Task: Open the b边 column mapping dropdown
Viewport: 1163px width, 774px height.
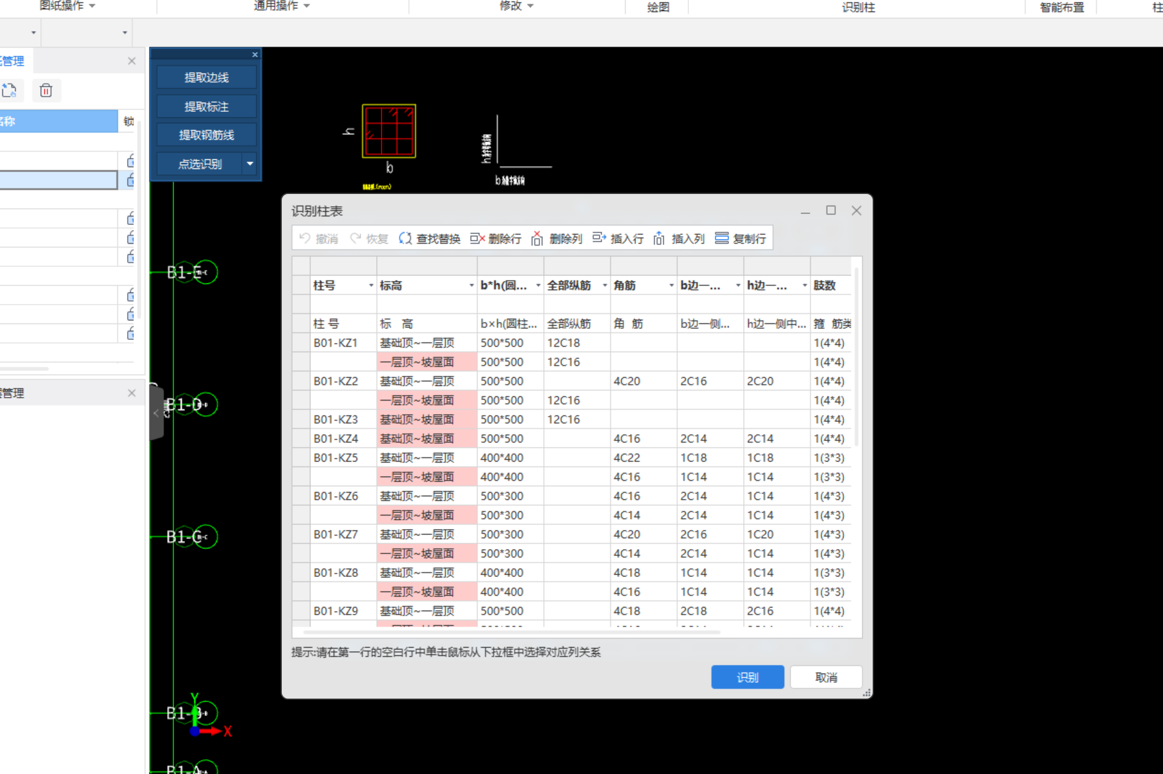Action: pyautogui.click(x=738, y=285)
